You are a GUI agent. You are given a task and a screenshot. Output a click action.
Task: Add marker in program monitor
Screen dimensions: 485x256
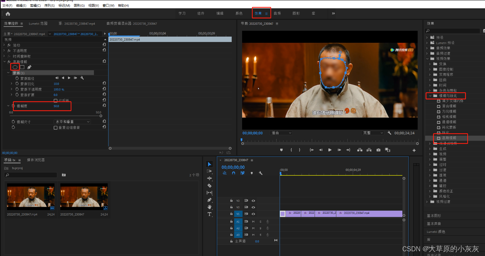(x=281, y=150)
